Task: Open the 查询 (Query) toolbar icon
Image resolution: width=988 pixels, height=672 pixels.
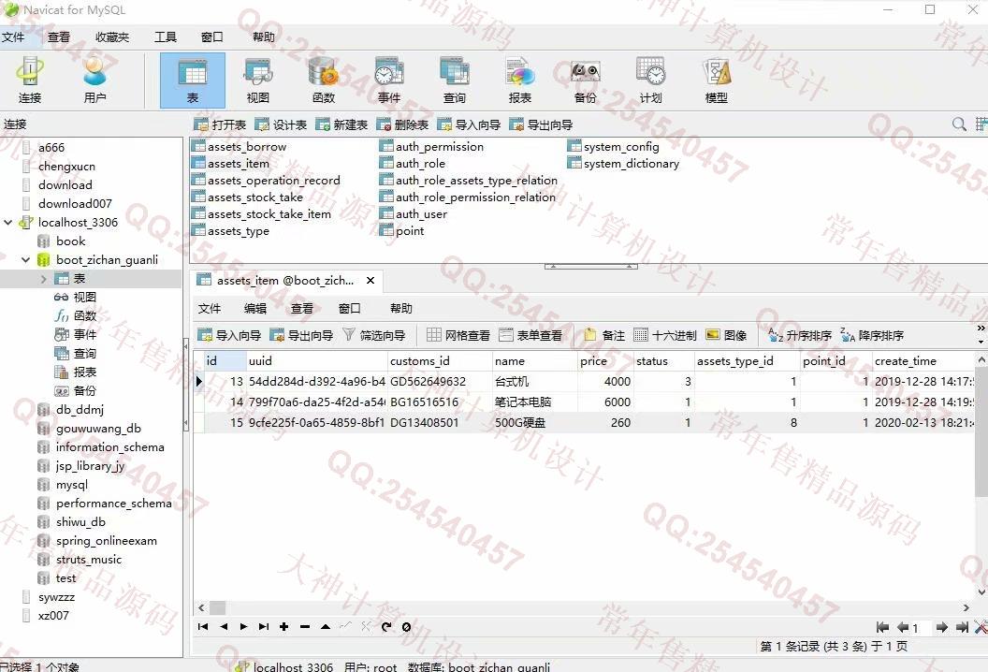Action: point(455,80)
